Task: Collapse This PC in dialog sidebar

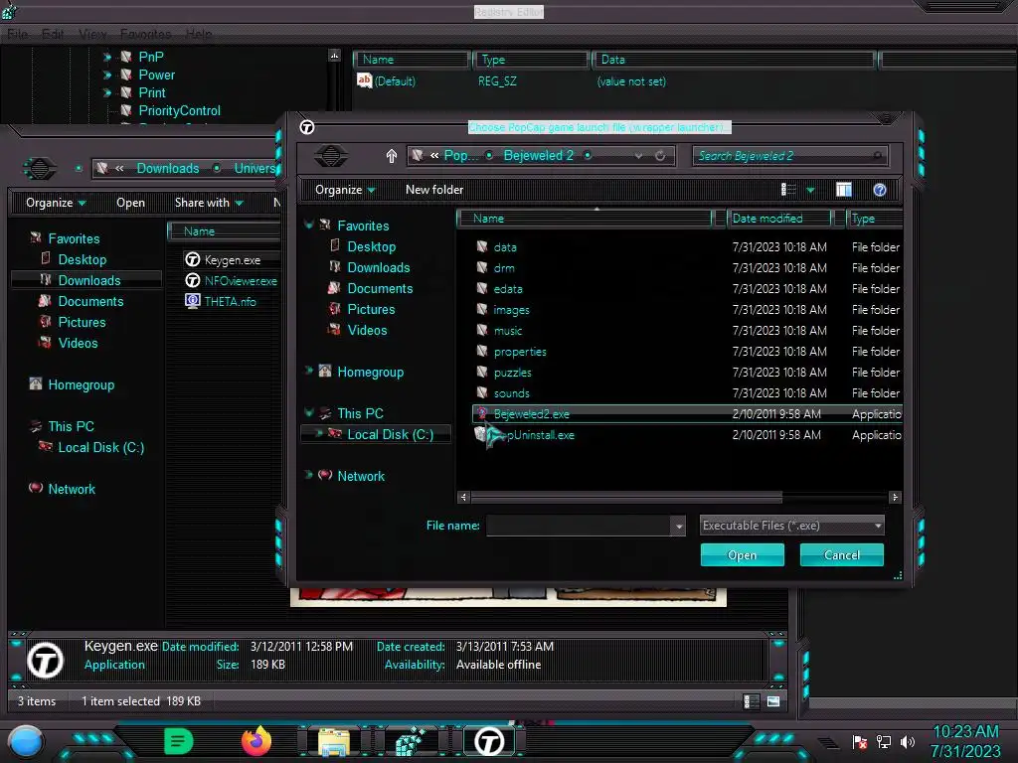Action: tap(309, 412)
